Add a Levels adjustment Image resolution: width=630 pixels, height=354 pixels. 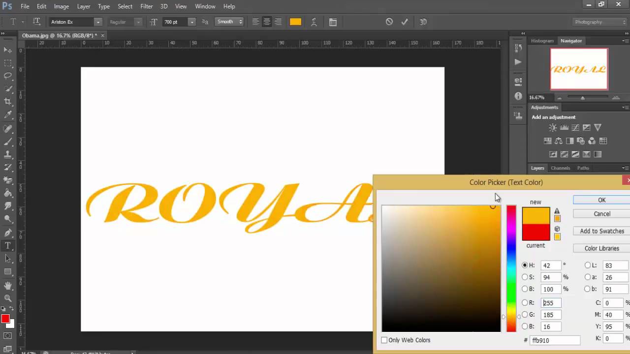click(x=564, y=128)
